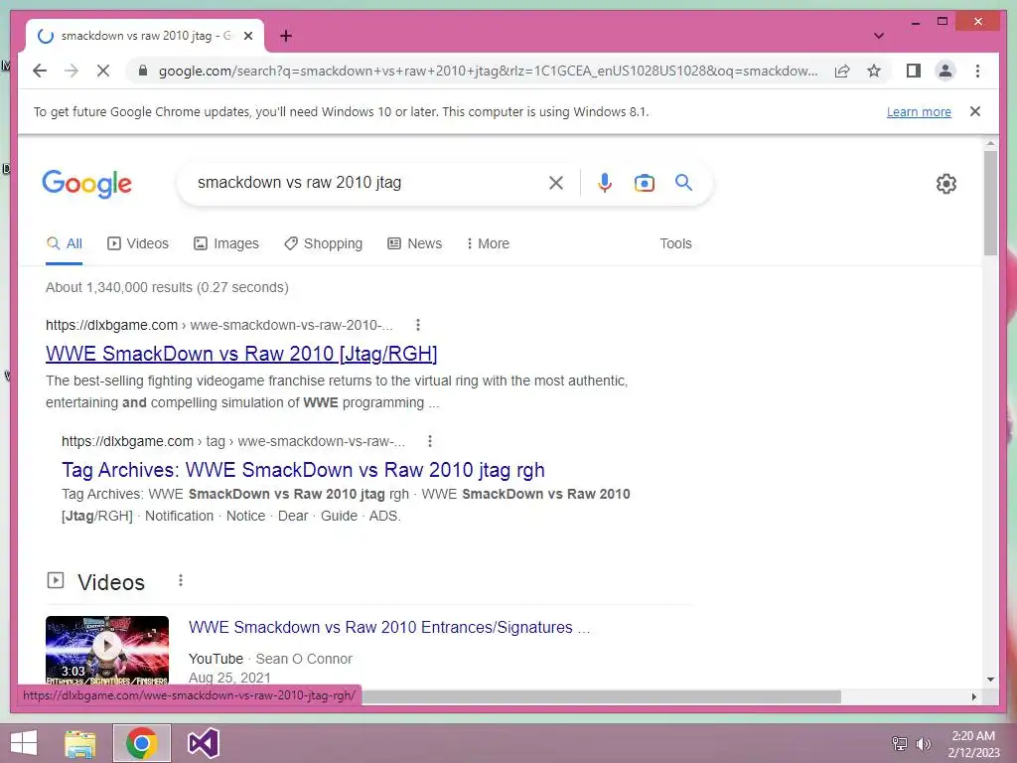Close the smackdown vs raw tab

[247, 36]
